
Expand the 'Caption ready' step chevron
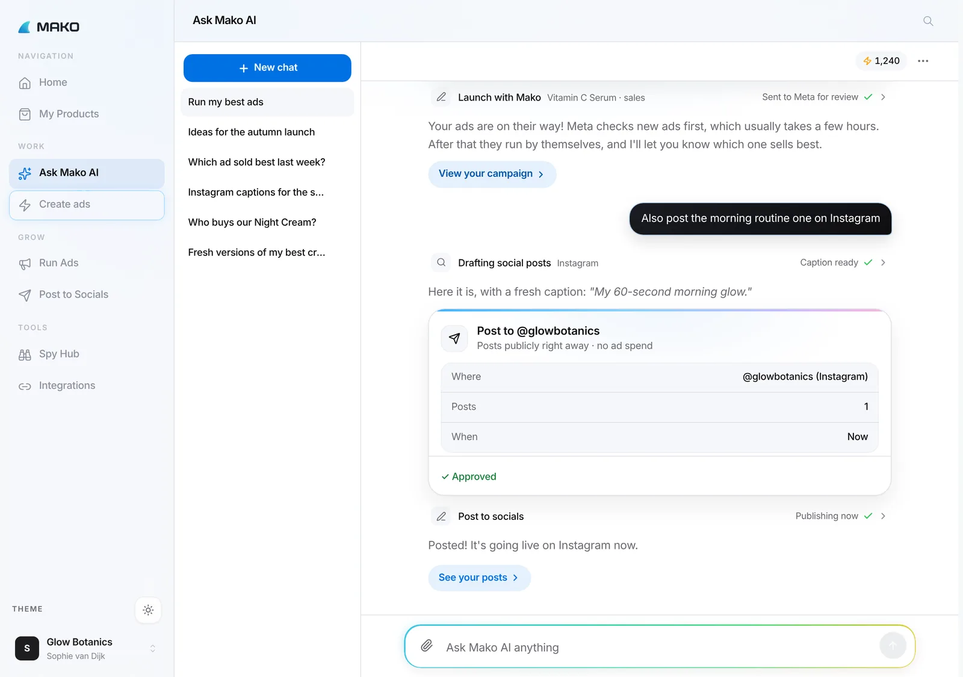click(x=883, y=262)
